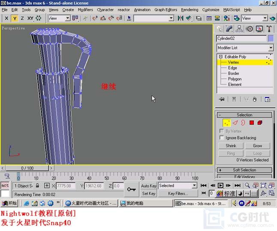Open the Material Editor icon

point(226,18)
